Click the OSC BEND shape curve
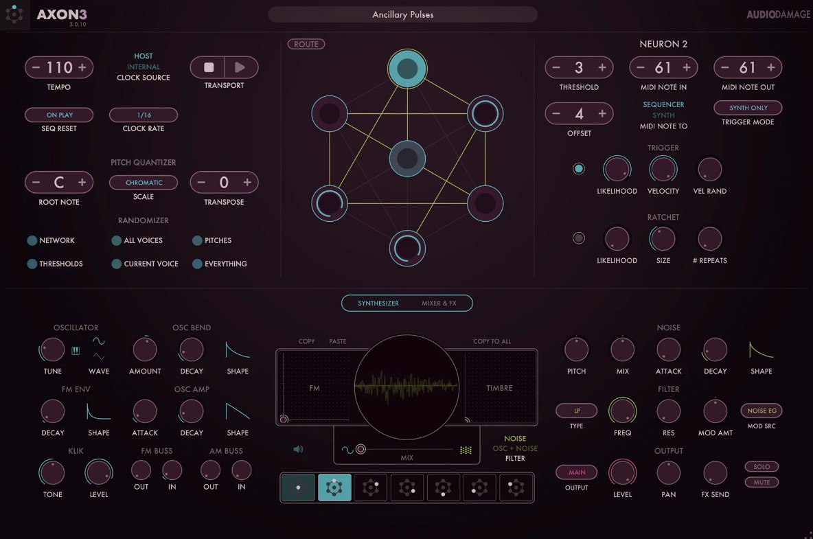 [x=238, y=350]
